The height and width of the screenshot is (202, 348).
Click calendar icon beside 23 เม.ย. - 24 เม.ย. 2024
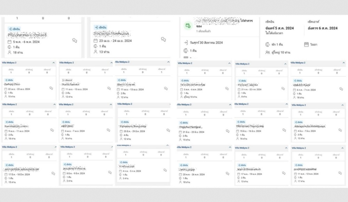pyautogui.click(x=95, y=41)
